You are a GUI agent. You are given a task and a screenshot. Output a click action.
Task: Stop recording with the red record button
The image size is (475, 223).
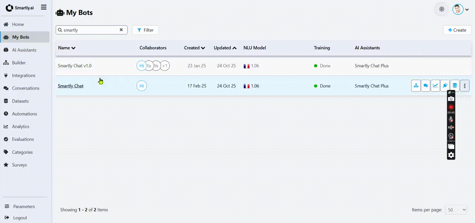click(451, 107)
